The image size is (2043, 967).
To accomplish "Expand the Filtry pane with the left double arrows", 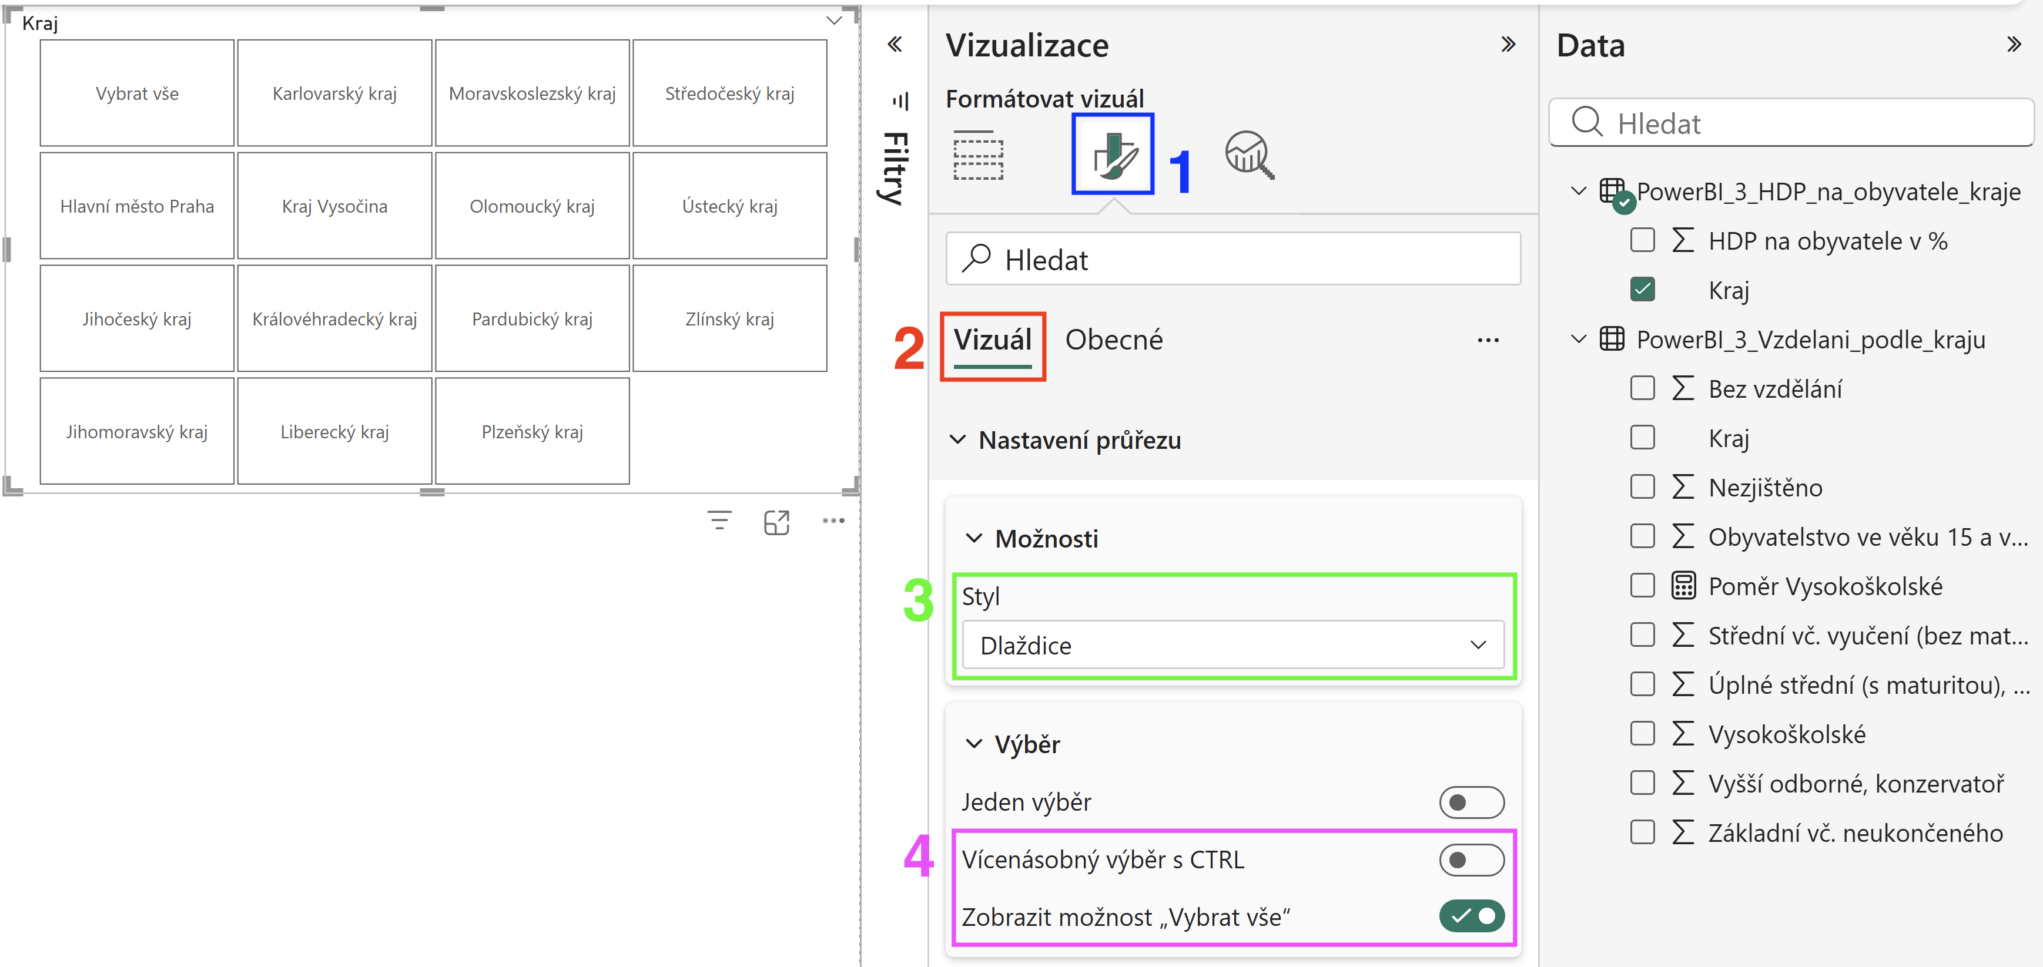I will (x=895, y=45).
